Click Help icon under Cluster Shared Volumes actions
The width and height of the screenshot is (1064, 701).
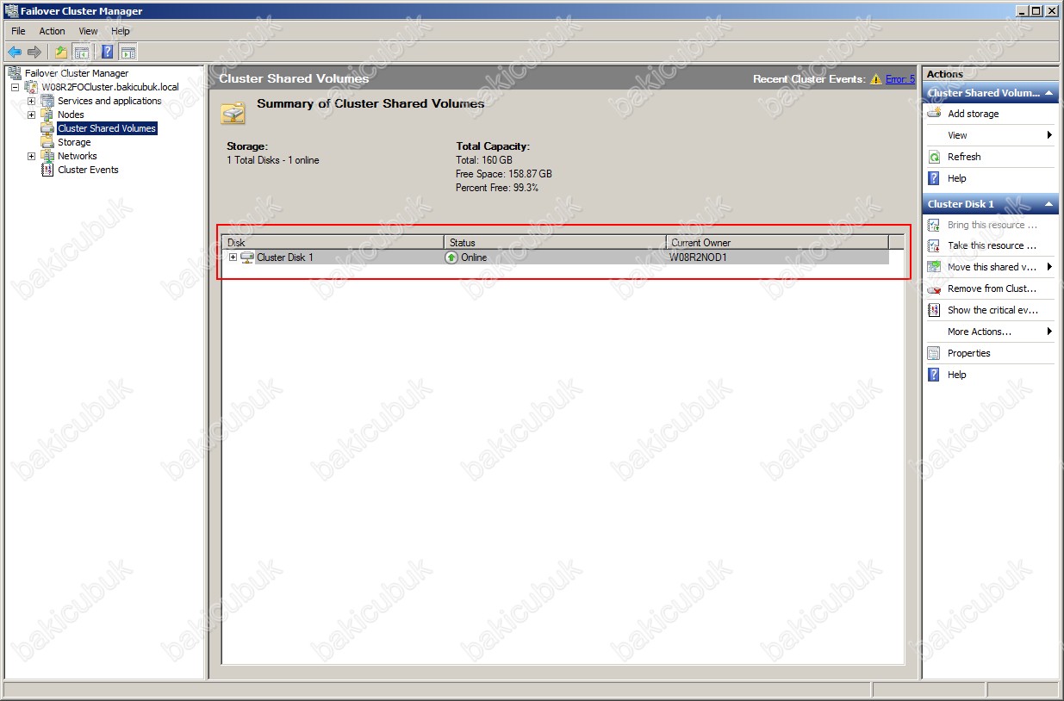(x=934, y=178)
